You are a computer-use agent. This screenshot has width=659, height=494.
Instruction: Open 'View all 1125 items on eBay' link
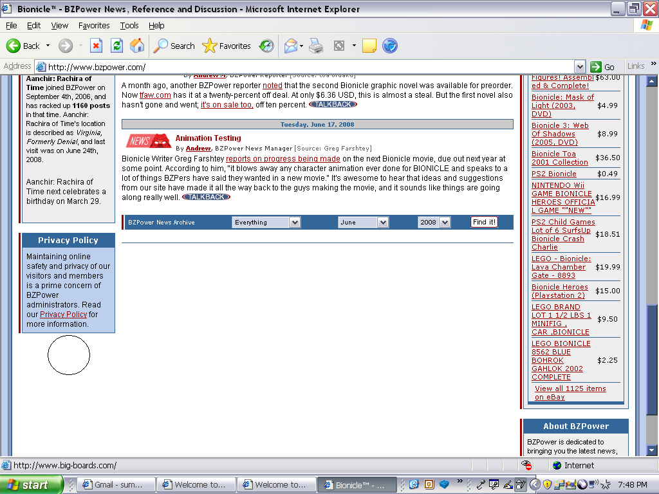570,393
